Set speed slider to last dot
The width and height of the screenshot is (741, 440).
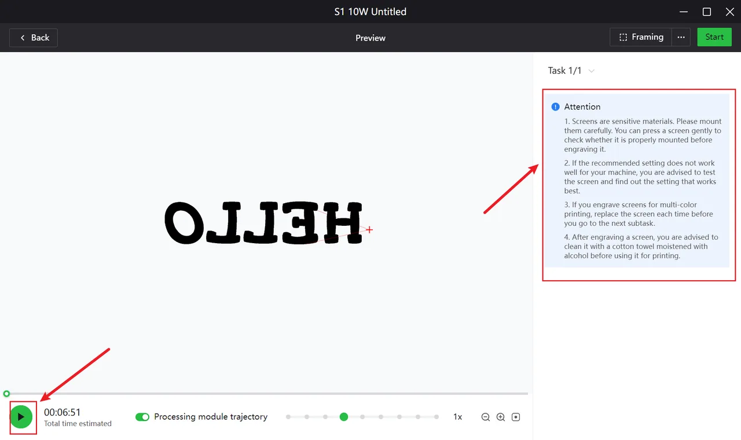(x=436, y=417)
